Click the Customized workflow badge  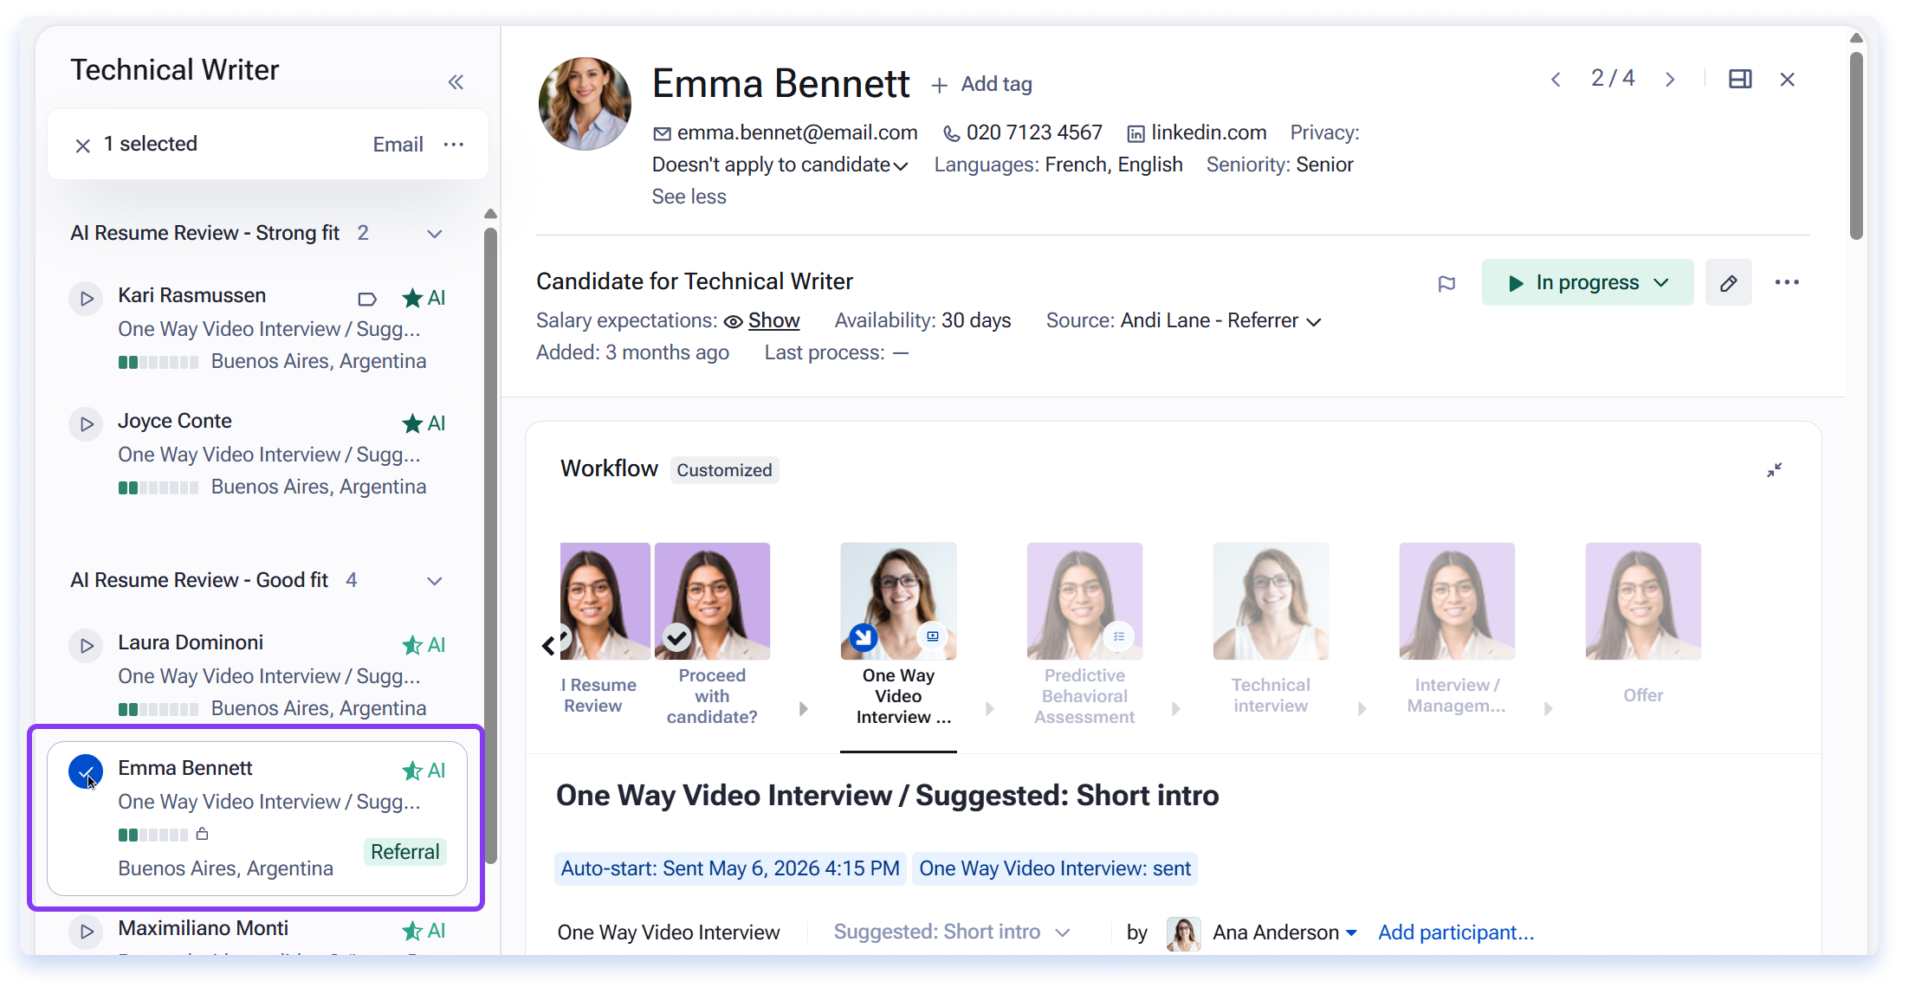(x=724, y=470)
